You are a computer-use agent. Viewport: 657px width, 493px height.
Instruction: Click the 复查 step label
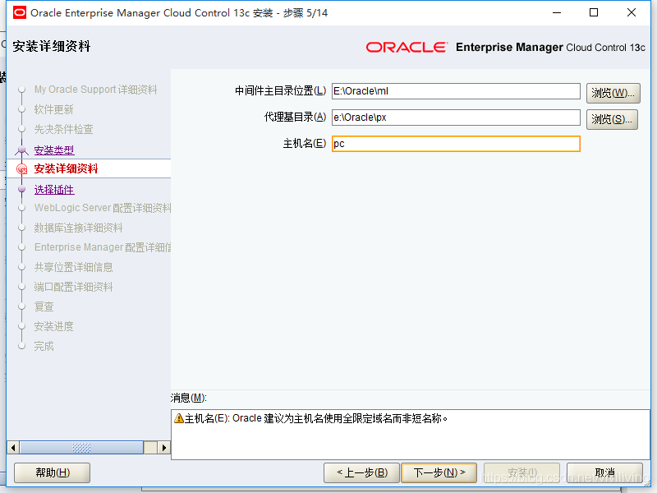[44, 306]
